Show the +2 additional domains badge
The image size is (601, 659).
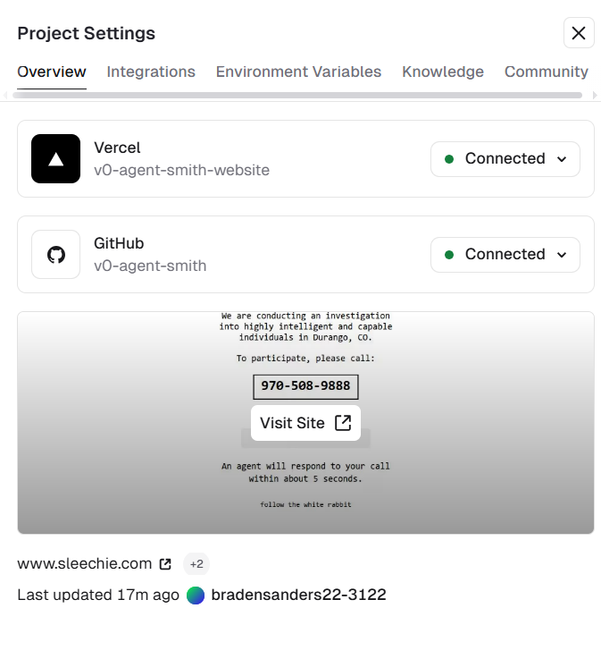pyautogui.click(x=196, y=564)
